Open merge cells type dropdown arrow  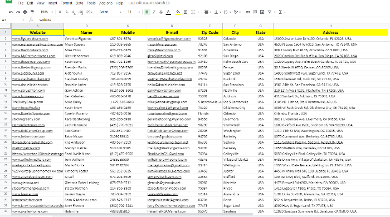pyautogui.click(x=198, y=12)
